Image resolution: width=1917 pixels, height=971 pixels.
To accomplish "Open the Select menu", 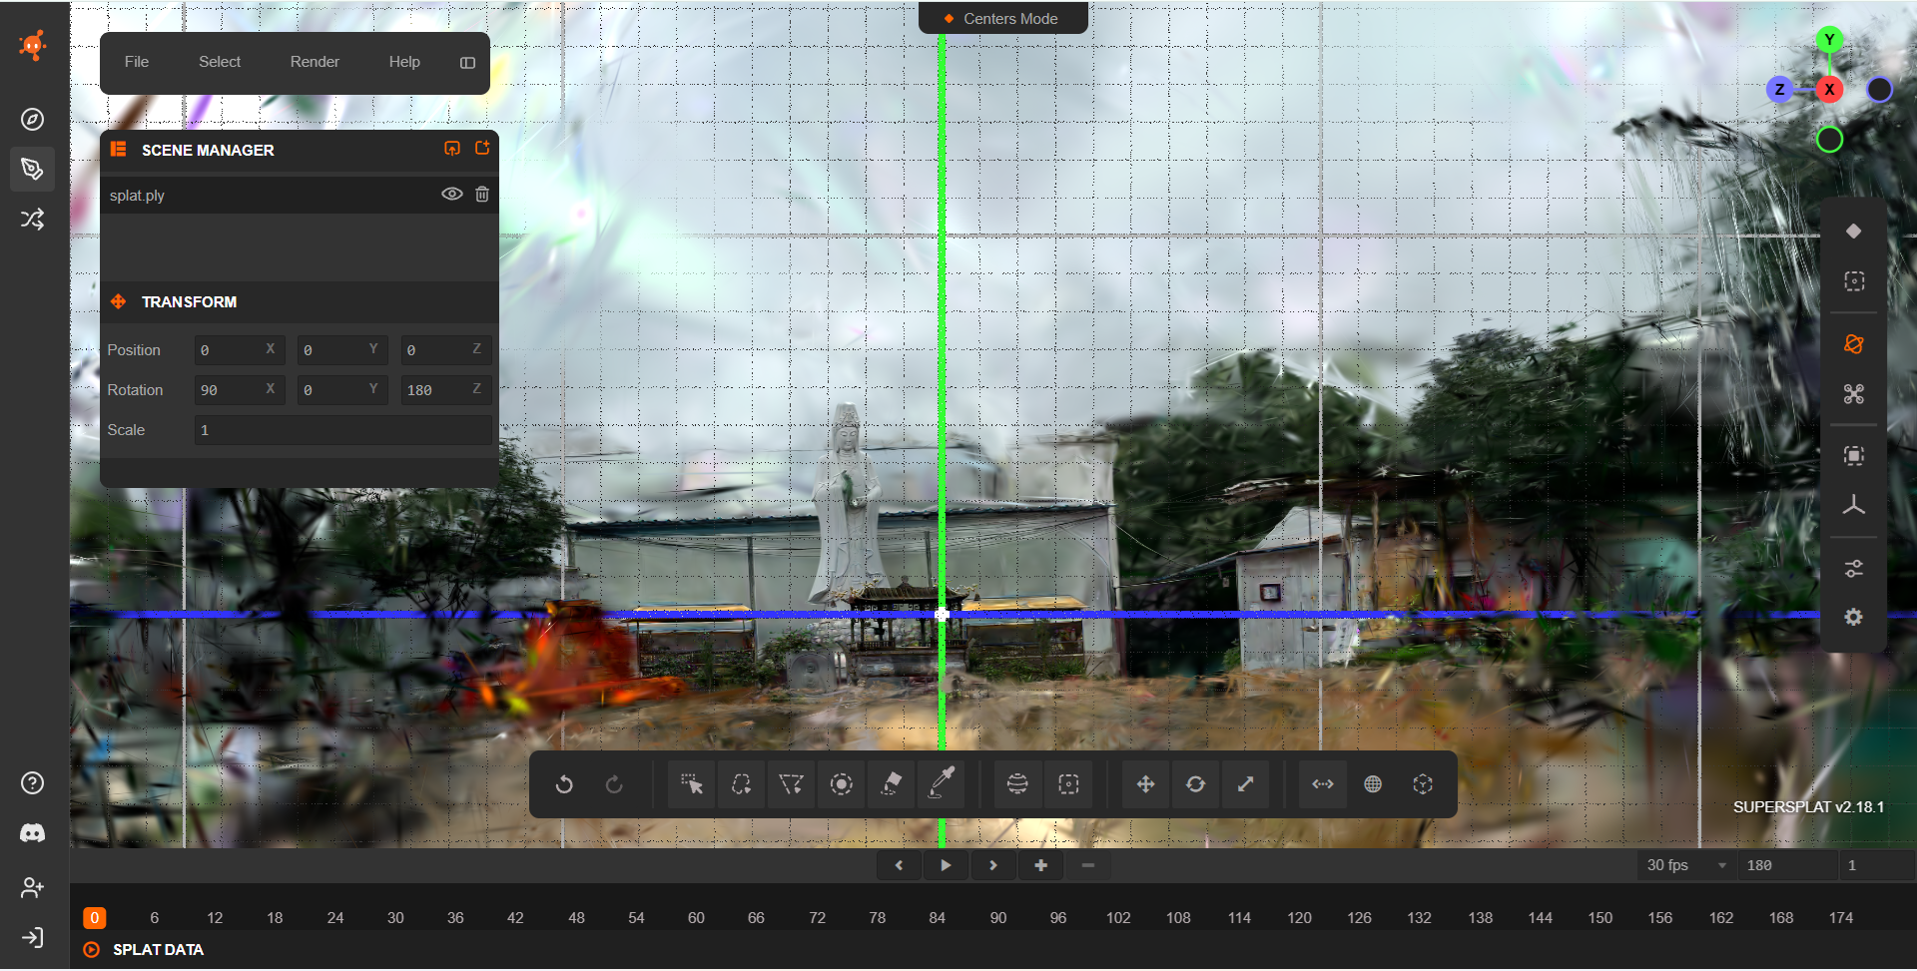I will coord(220,62).
